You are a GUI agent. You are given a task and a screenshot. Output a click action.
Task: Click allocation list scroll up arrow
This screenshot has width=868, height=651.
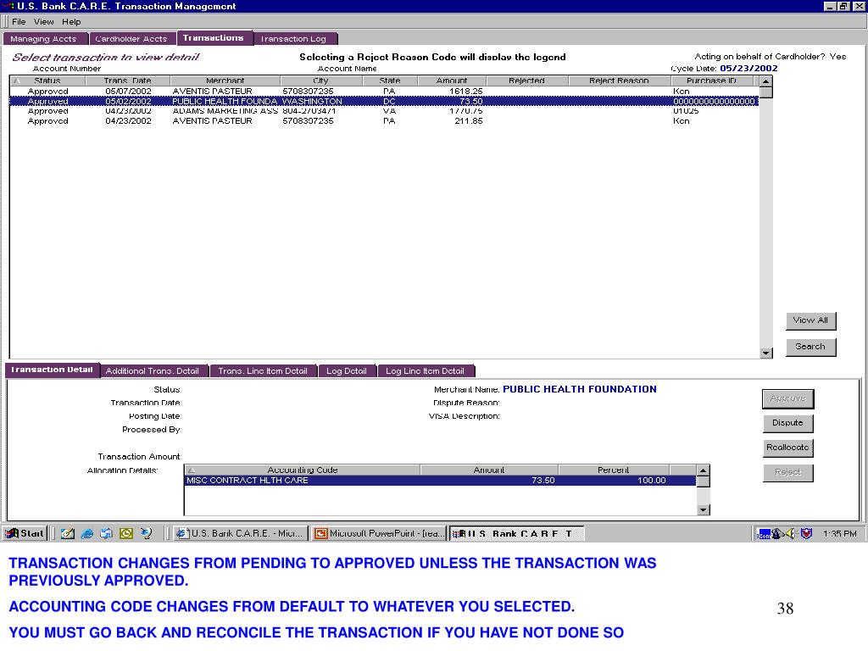pos(703,470)
